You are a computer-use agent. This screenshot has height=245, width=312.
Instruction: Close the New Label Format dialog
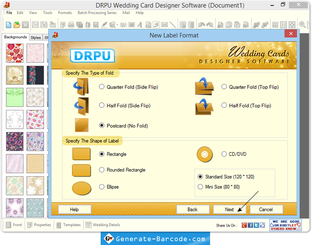coord(291,34)
